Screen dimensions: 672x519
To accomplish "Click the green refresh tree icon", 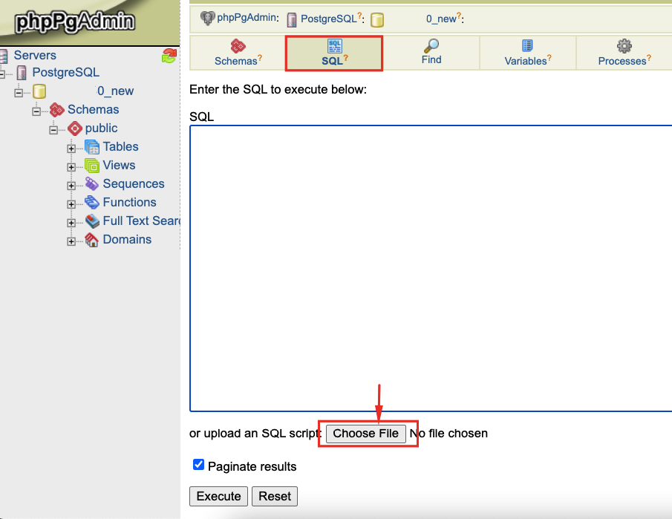I will [169, 56].
